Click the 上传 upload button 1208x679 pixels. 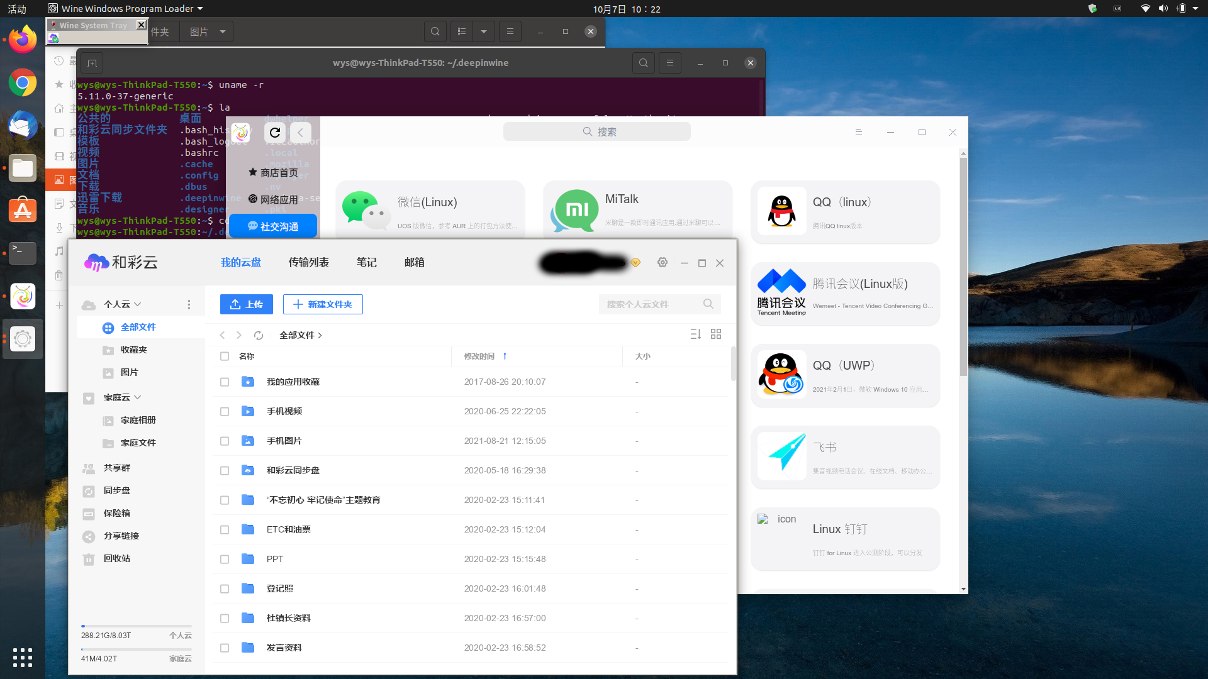pos(247,304)
